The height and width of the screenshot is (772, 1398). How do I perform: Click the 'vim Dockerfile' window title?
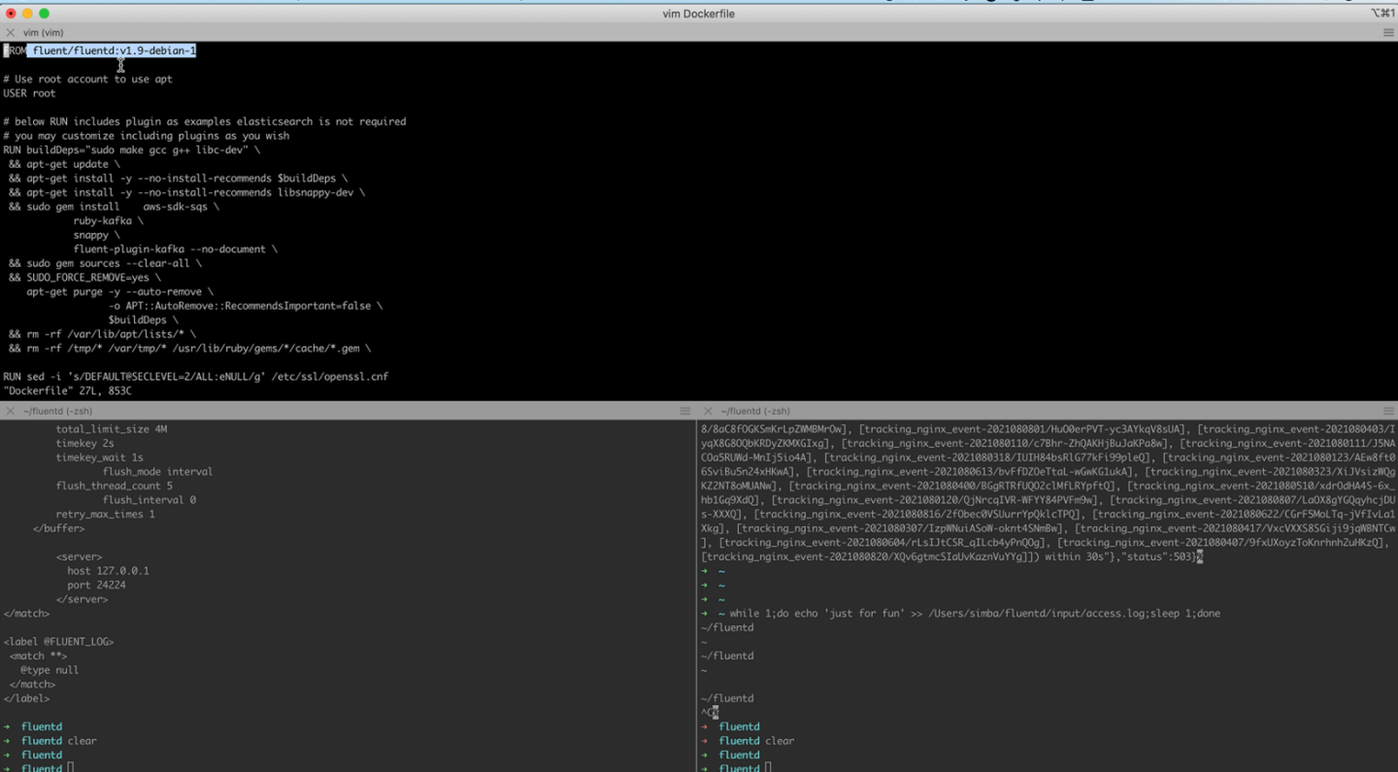pyautogui.click(x=698, y=14)
